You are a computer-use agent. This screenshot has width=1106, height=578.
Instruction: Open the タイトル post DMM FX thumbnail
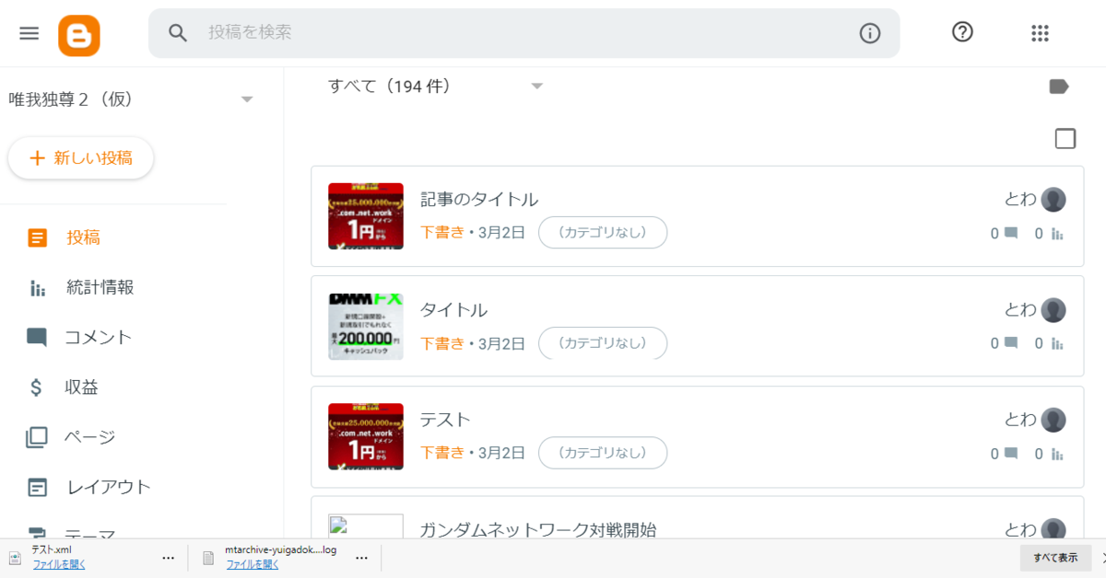[366, 327]
